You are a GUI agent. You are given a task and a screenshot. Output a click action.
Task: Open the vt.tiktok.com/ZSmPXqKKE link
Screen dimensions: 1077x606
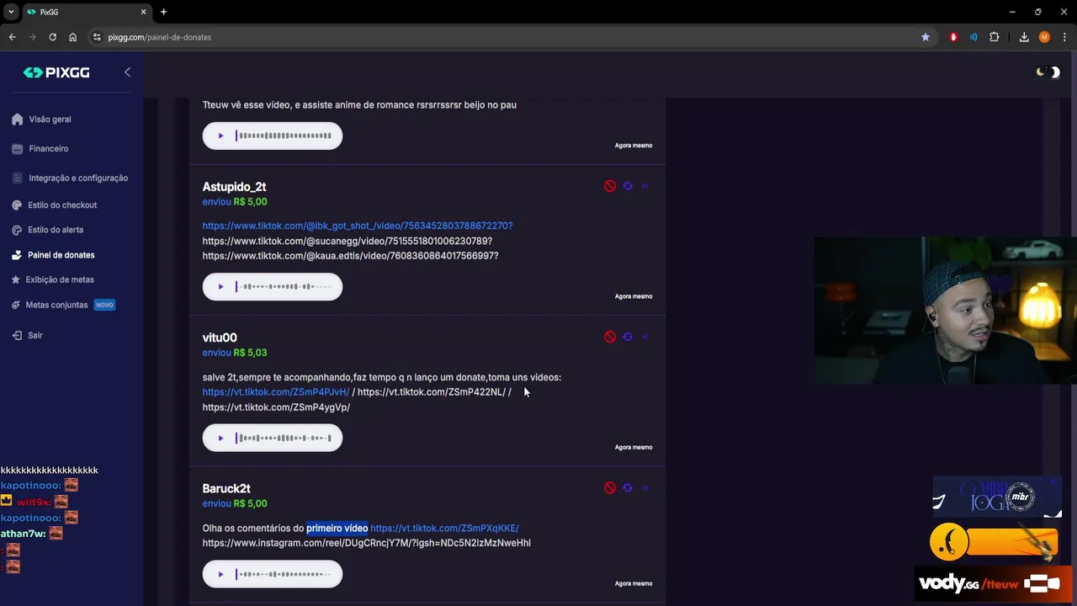coord(445,529)
